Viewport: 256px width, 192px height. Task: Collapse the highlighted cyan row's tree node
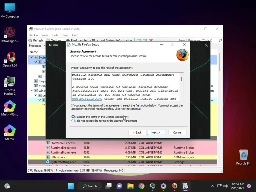(x=39, y=100)
